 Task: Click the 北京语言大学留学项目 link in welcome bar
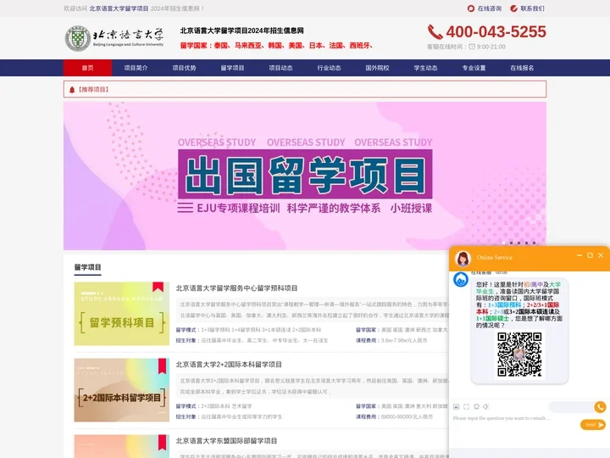[x=119, y=8]
